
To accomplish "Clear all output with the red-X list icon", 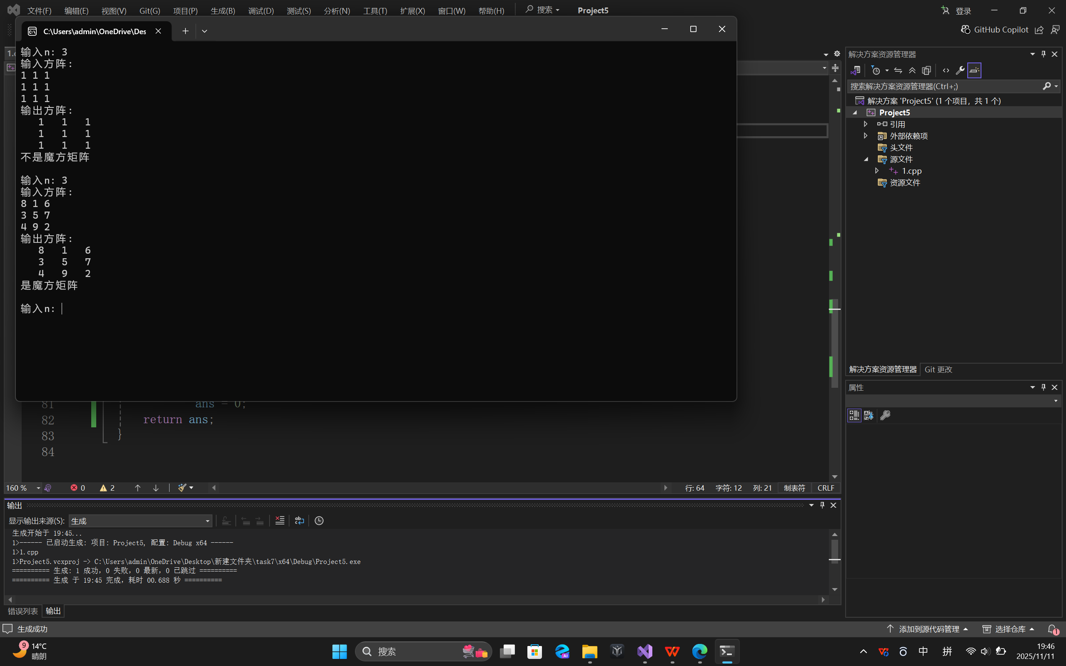I will click(280, 521).
